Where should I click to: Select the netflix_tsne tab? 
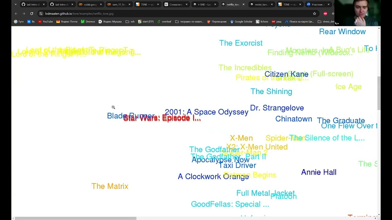point(232,5)
